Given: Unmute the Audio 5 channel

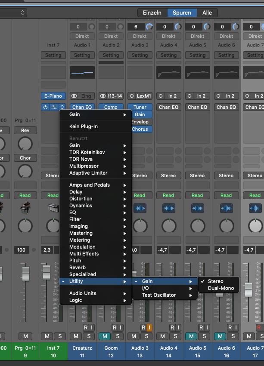Looking at the screenshot, I should click(x=191, y=336).
